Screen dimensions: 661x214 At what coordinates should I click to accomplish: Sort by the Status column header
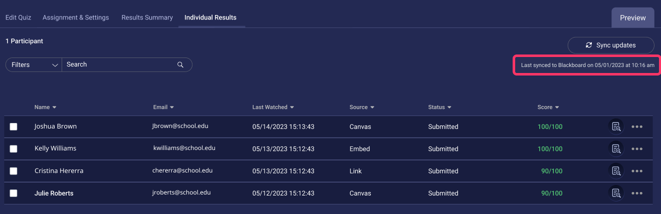439,107
